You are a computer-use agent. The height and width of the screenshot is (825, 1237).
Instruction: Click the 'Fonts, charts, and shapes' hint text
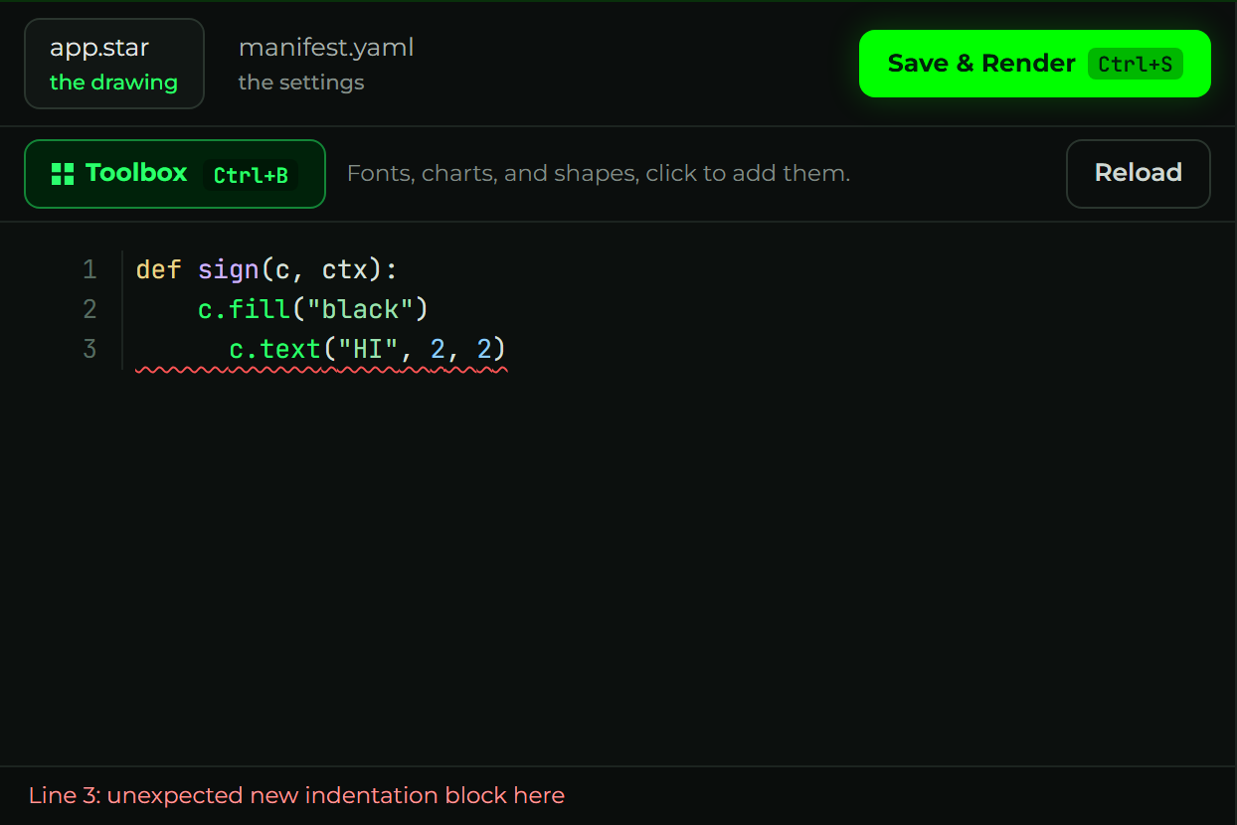pyautogui.click(x=598, y=174)
